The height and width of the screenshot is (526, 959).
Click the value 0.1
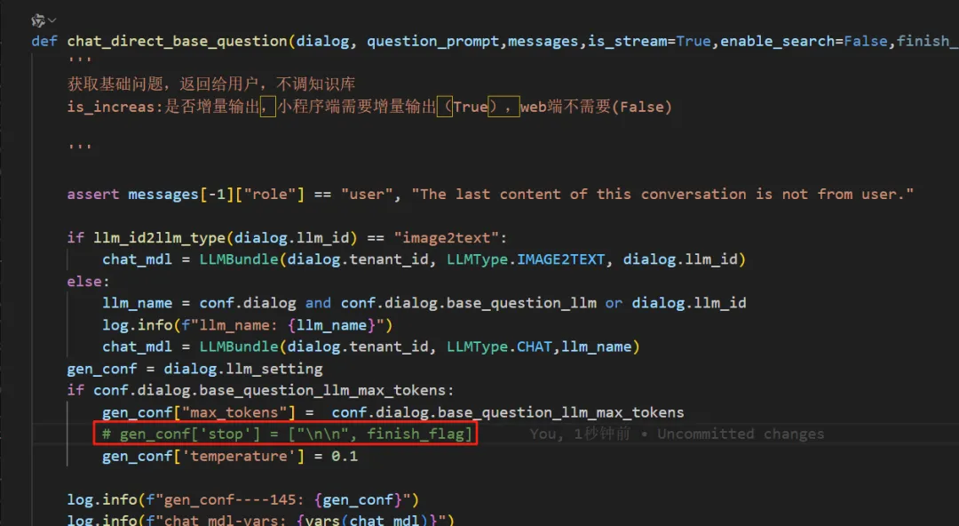[x=345, y=456]
